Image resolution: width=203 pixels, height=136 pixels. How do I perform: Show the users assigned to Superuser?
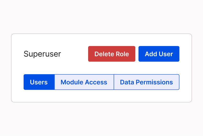click(39, 82)
